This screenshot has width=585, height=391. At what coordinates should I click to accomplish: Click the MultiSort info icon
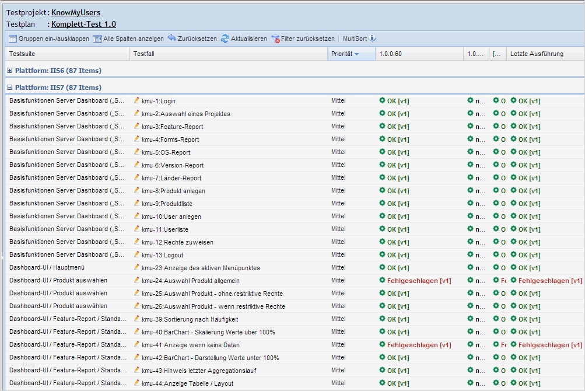coord(373,39)
